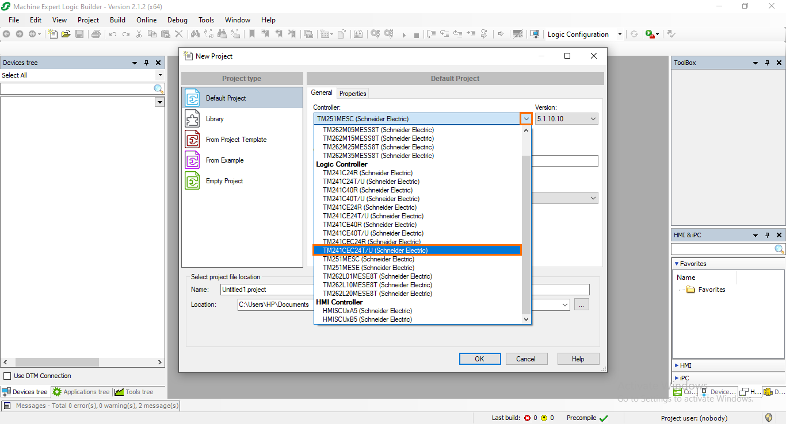Click the Stop square icon in toolbar
This screenshot has height=424, width=786.
(x=417, y=34)
